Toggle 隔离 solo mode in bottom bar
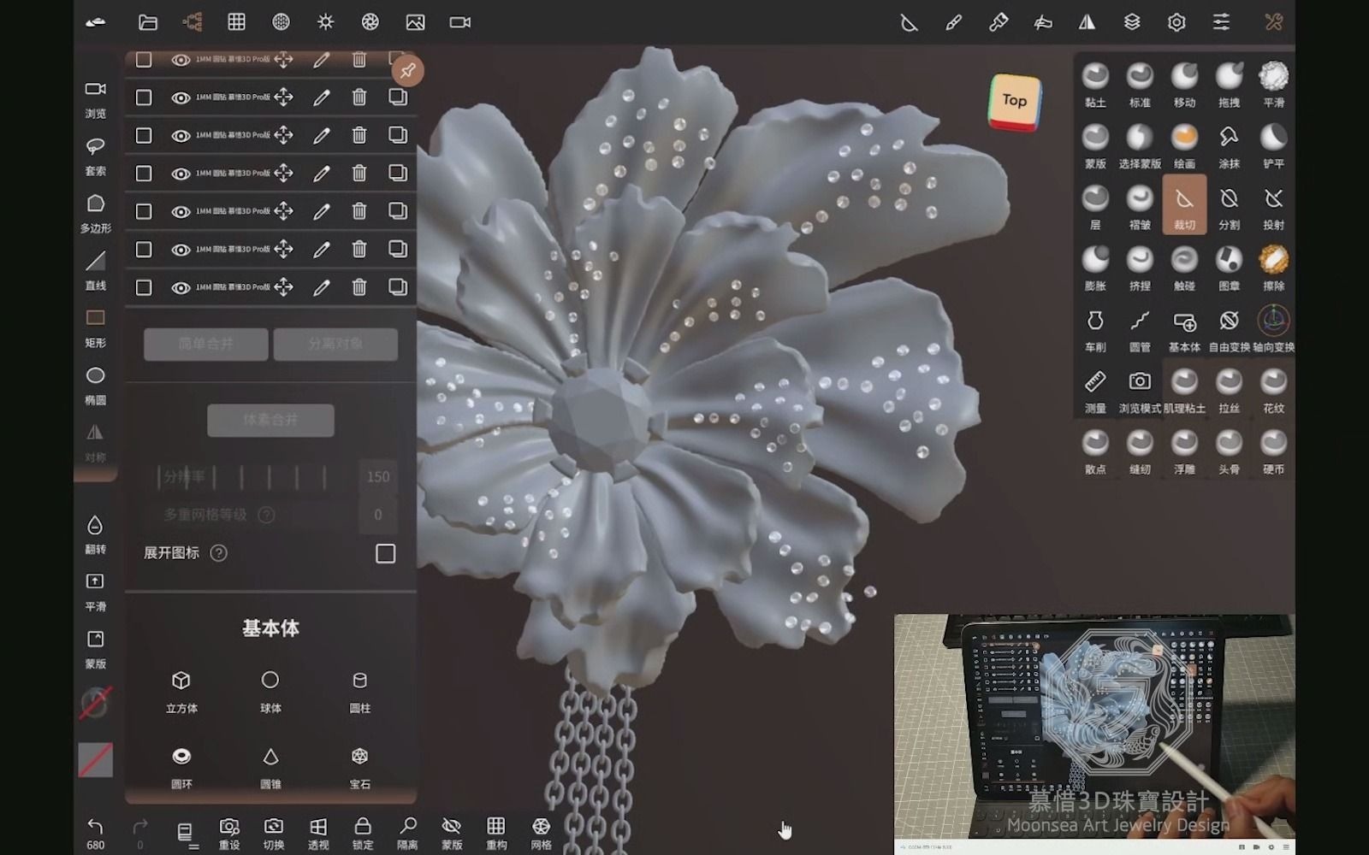This screenshot has height=855, width=1369. [x=407, y=834]
